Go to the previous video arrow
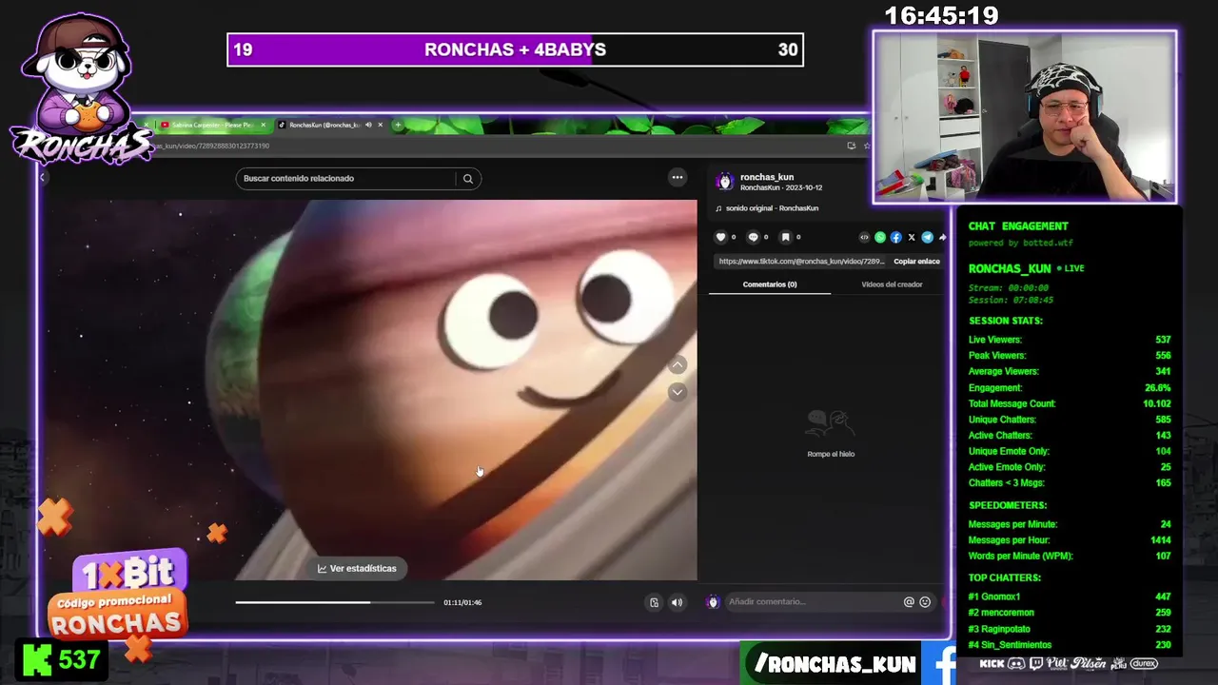 678,365
